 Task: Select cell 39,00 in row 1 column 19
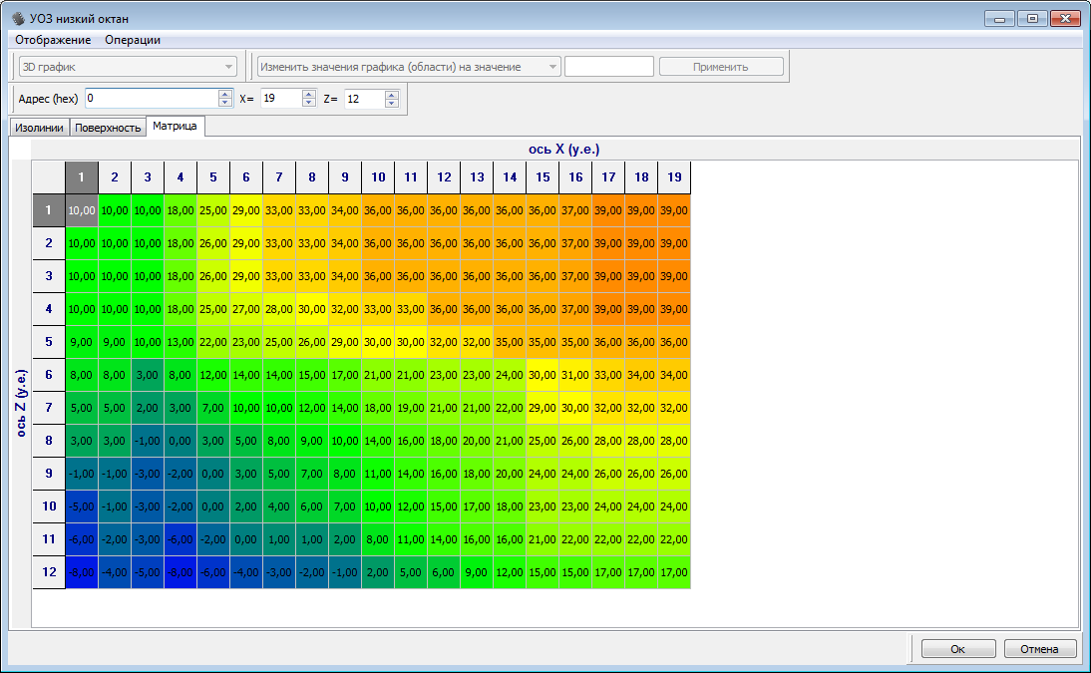pyautogui.click(x=674, y=210)
